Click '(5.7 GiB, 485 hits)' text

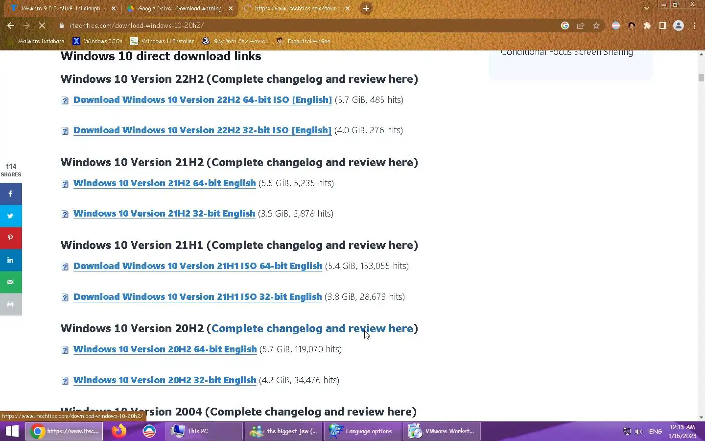pyautogui.click(x=369, y=100)
